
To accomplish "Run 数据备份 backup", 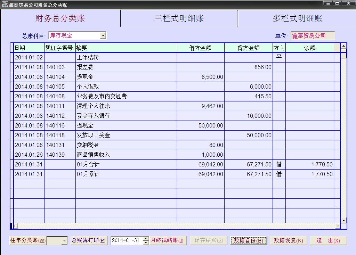I will [248, 240].
